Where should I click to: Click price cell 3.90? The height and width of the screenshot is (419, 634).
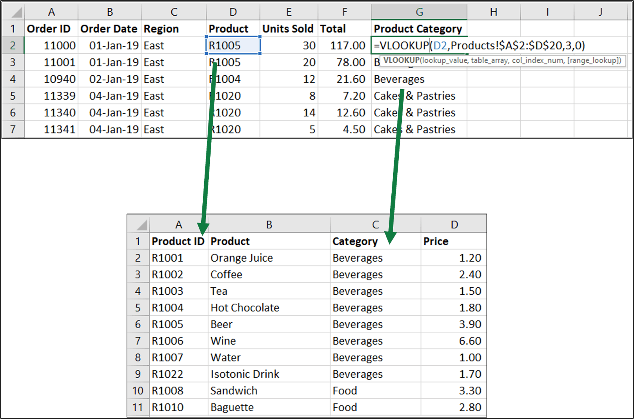454,324
